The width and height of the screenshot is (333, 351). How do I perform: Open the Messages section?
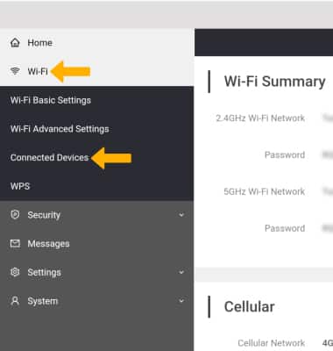coord(48,244)
